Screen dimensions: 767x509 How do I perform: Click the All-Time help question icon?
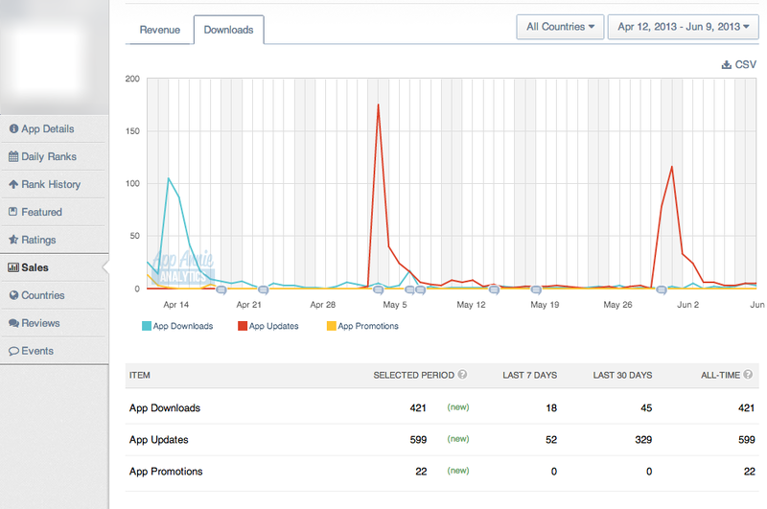(x=748, y=375)
